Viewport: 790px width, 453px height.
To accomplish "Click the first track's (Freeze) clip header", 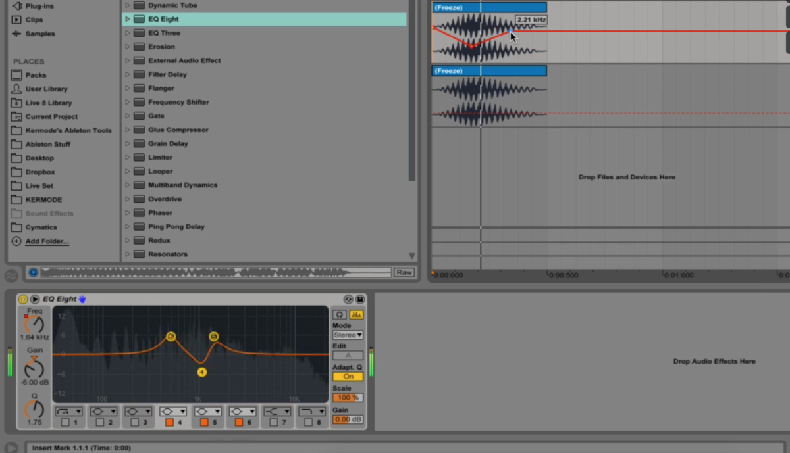I will [489, 7].
